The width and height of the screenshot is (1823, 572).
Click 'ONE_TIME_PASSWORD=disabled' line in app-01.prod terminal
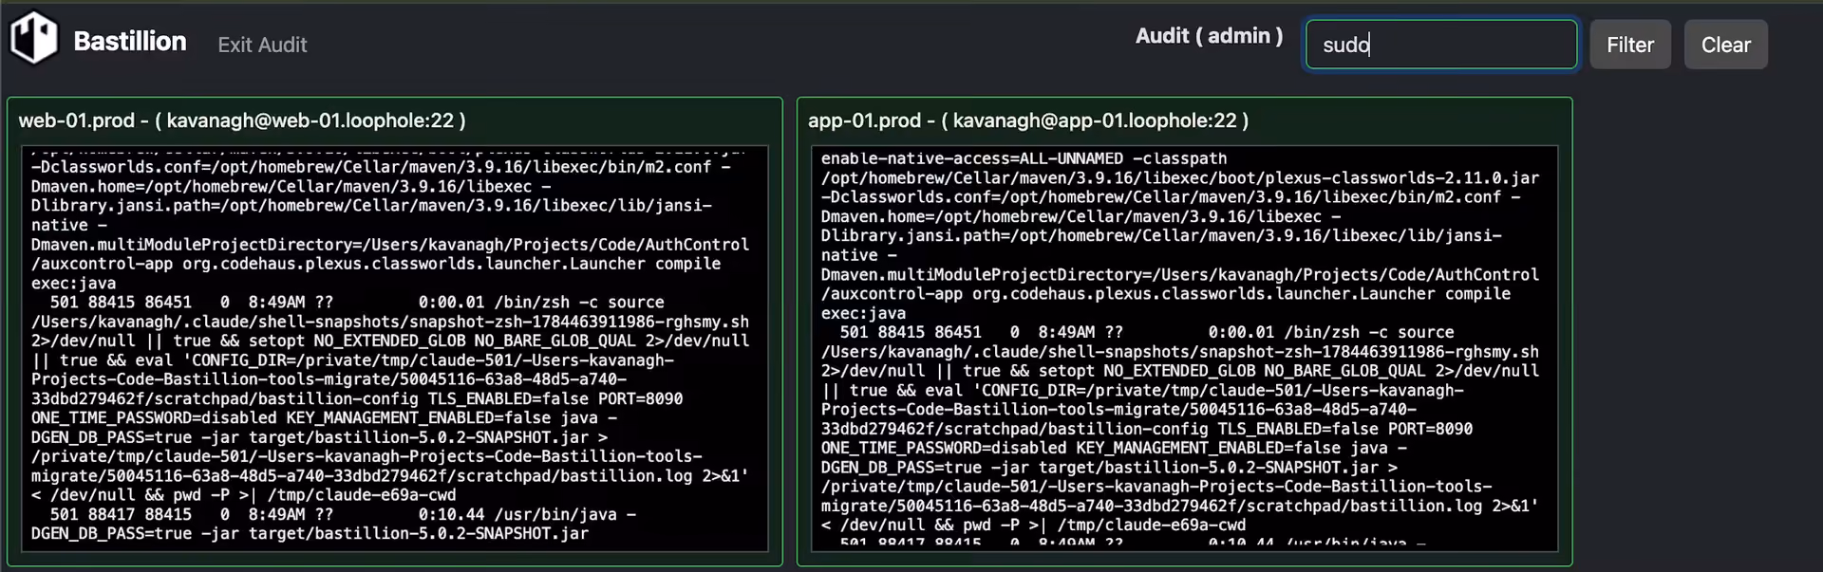[1115, 448]
